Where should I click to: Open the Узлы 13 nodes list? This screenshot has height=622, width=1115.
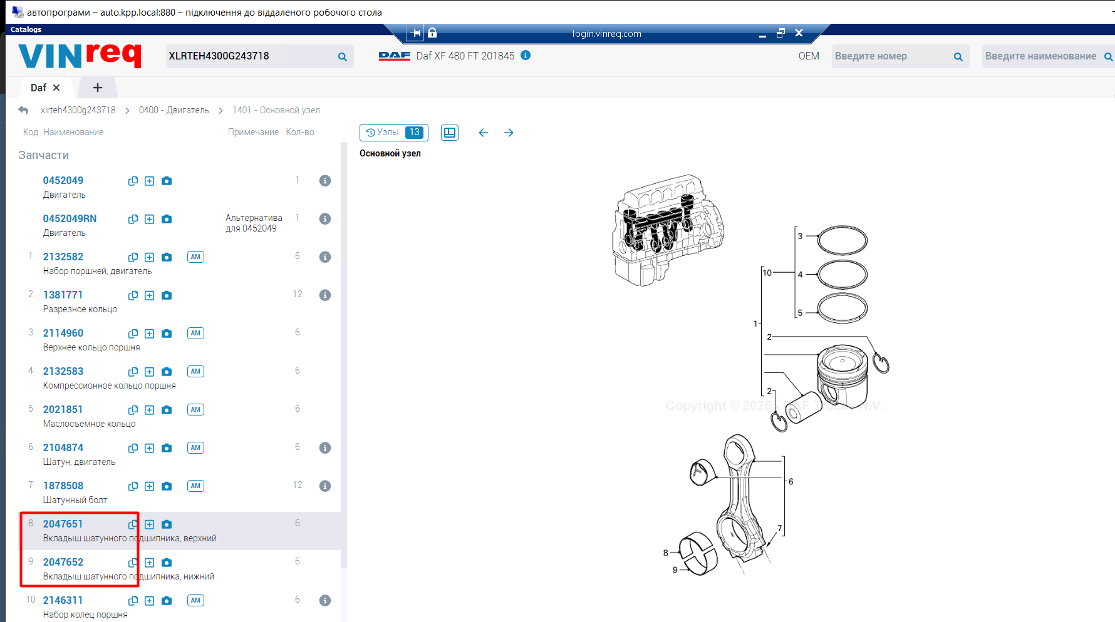(394, 133)
